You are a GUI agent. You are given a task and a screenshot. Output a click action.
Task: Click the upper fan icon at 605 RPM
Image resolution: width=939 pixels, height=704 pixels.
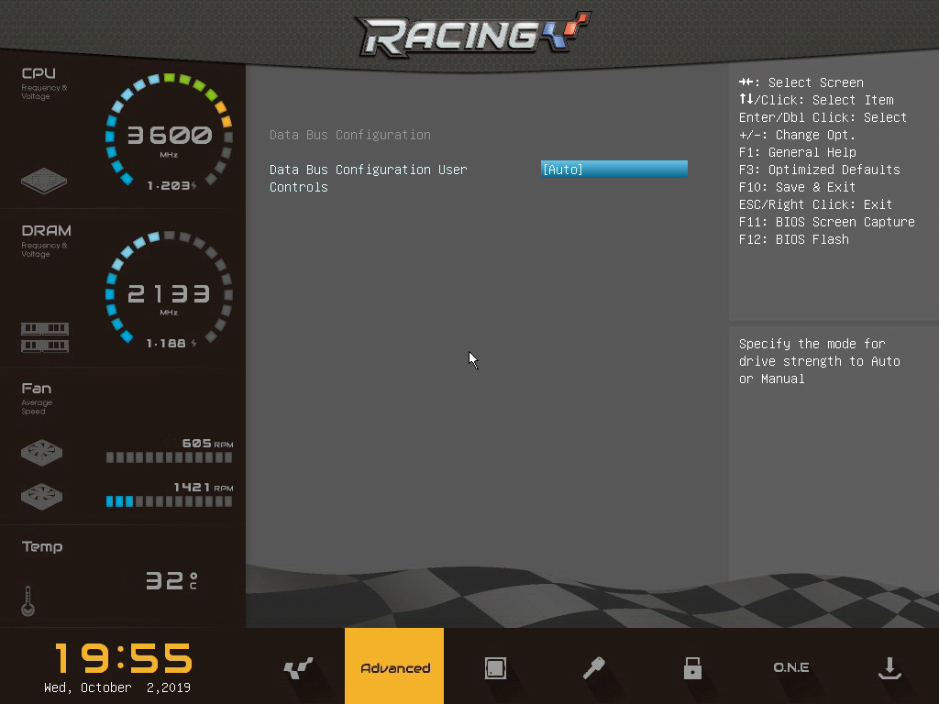42,452
